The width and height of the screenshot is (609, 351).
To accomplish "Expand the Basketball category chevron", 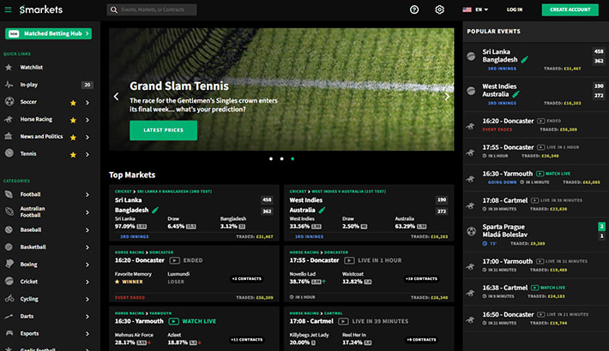I will tap(87, 247).
